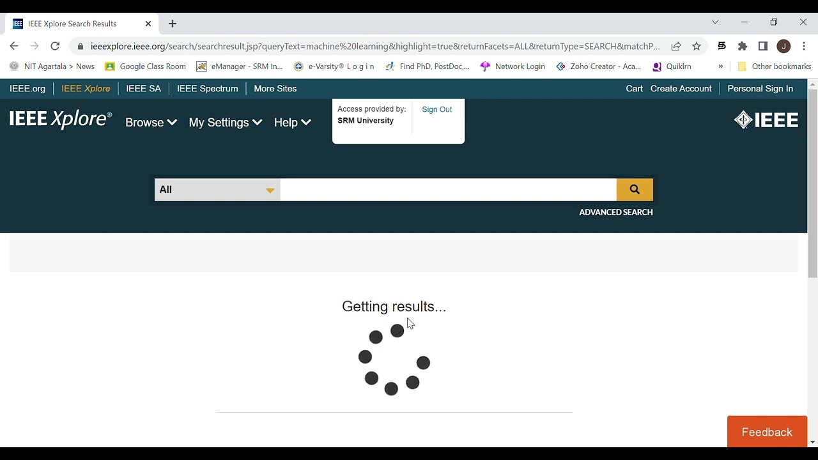Select the IEEE Xplore Search Results tab

tap(82, 24)
